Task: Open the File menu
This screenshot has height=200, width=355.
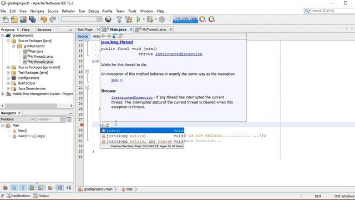Action: click(3, 11)
